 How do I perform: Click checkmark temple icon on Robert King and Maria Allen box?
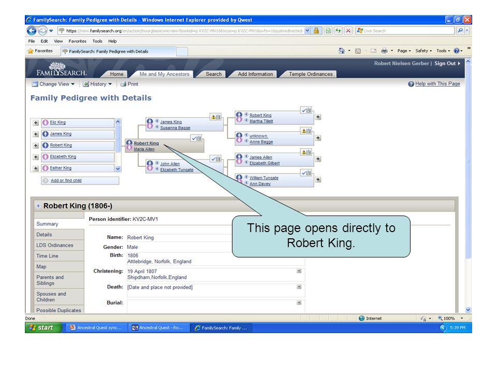click(197, 138)
